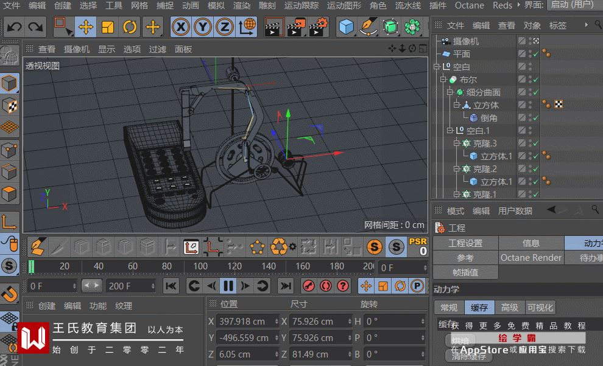
Task: Click the Undo arrow icon
Action: (15, 27)
